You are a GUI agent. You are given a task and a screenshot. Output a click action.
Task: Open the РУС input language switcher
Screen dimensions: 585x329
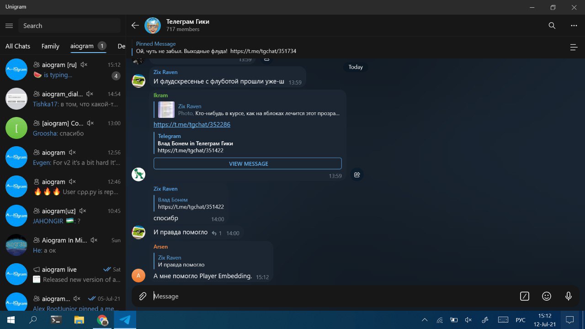(521, 320)
